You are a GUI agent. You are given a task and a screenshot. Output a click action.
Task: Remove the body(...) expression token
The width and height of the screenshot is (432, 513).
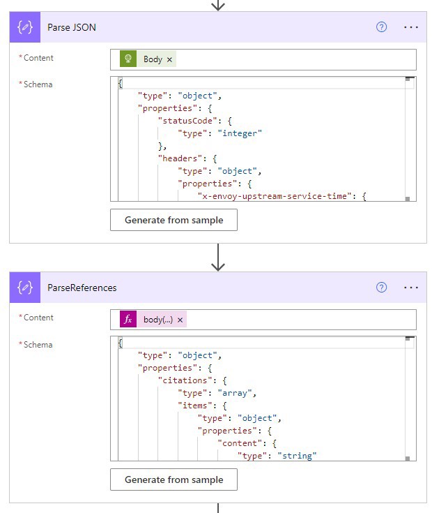coord(180,320)
